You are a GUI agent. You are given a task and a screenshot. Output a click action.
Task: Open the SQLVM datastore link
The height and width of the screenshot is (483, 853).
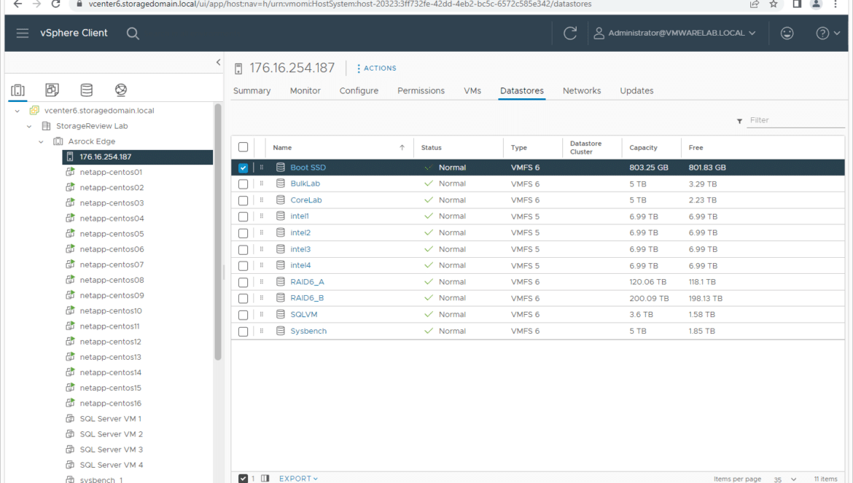[x=303, y=314]
